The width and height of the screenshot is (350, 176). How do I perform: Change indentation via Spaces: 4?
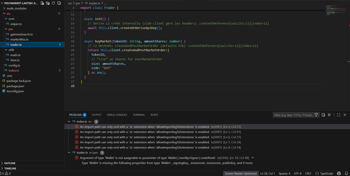pyautogui.click(x=284, y=173)
